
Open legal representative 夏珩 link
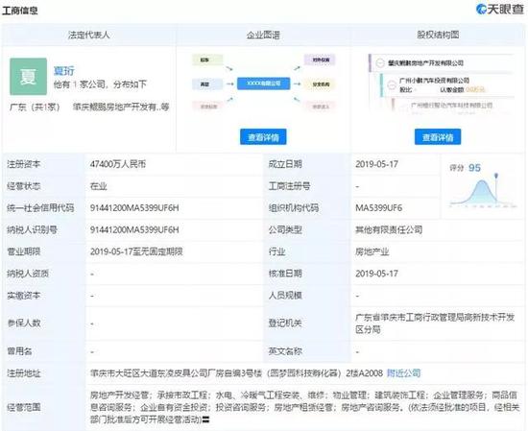pyautogui.click(x=64, y=71)
